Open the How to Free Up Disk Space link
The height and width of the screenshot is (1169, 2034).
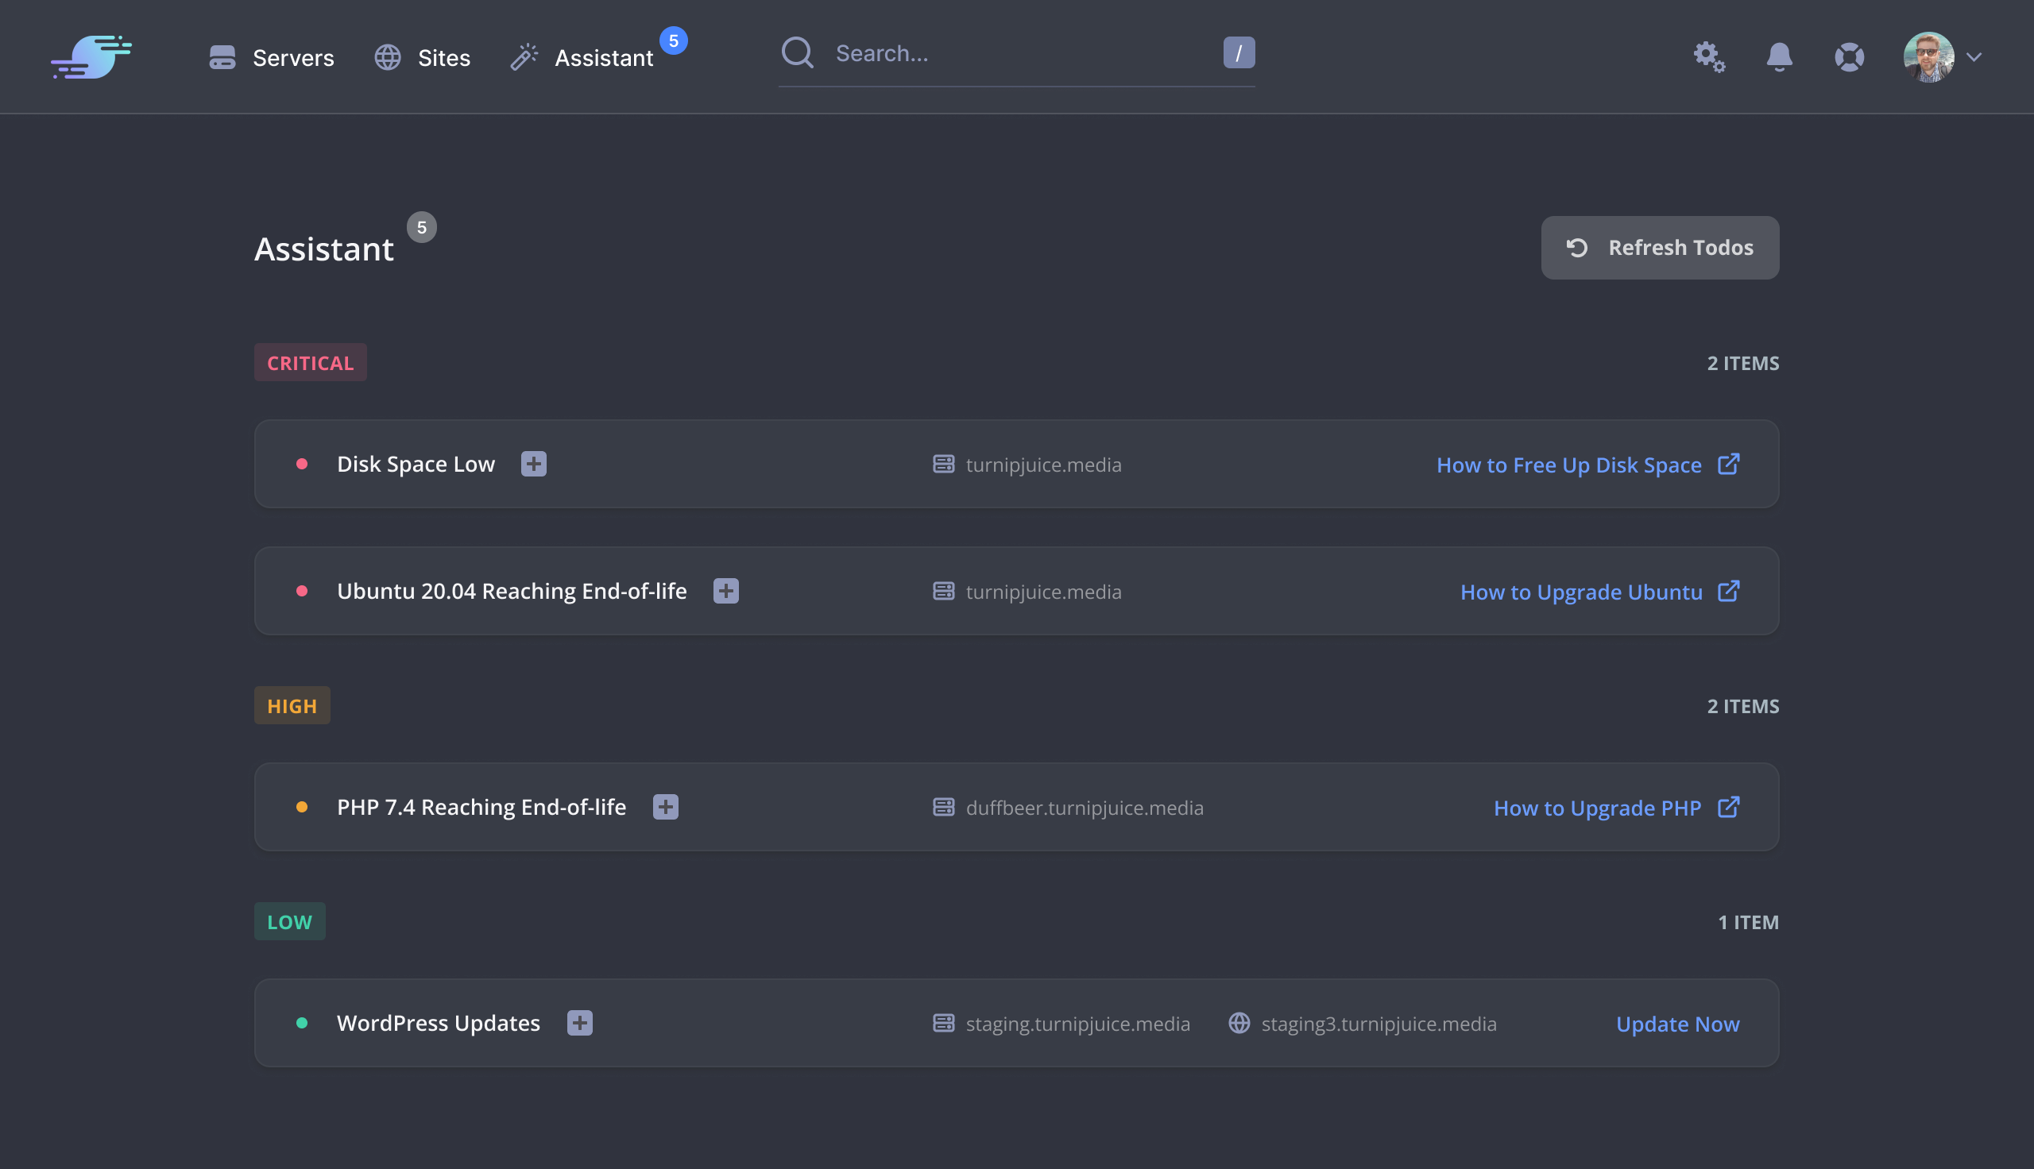pyautogui.click(x=1569, y=464)
